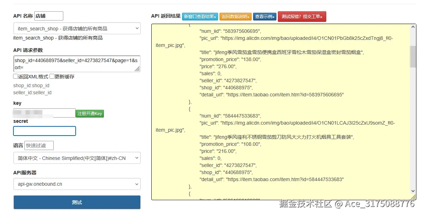Click the 语言 快速过滤 filter box

click(39, 145)
